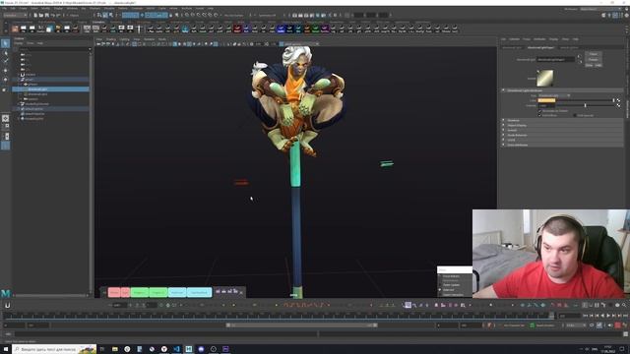Image resolution: width=630 pixels, height=354 pixels.
Task: Open light Type dropdown in Attribute Editor
Action: click(x=554, y=95)
